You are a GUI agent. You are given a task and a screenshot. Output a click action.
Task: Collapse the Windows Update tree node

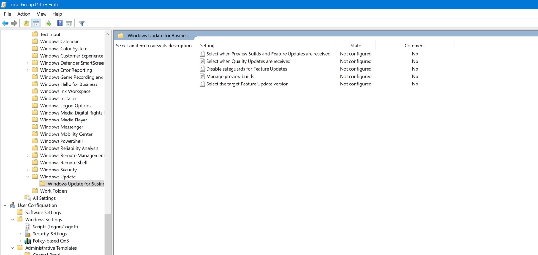tap(28, 177)
